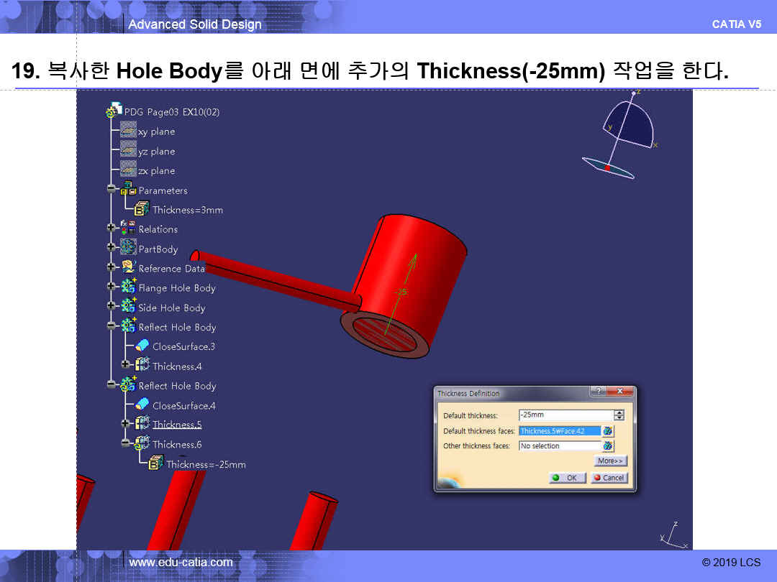This screenshot has width=777, height=582.
Task: Select Thickness.5 in the specification tree
Action: click(x=176, y=425)
